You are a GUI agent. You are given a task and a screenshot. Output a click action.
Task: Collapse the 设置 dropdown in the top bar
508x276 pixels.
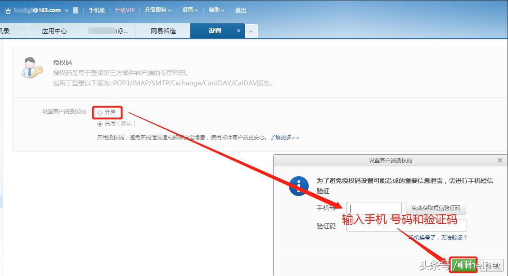pos(189,9)
